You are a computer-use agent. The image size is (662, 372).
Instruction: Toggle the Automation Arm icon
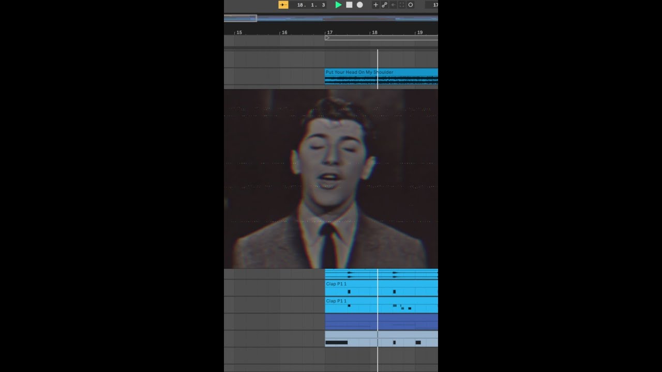pos(384,5)
